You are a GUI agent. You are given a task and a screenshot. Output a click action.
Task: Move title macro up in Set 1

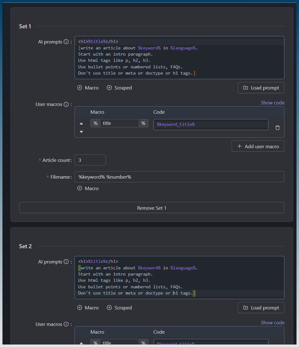pyautogui.click(x=81, y=123)
